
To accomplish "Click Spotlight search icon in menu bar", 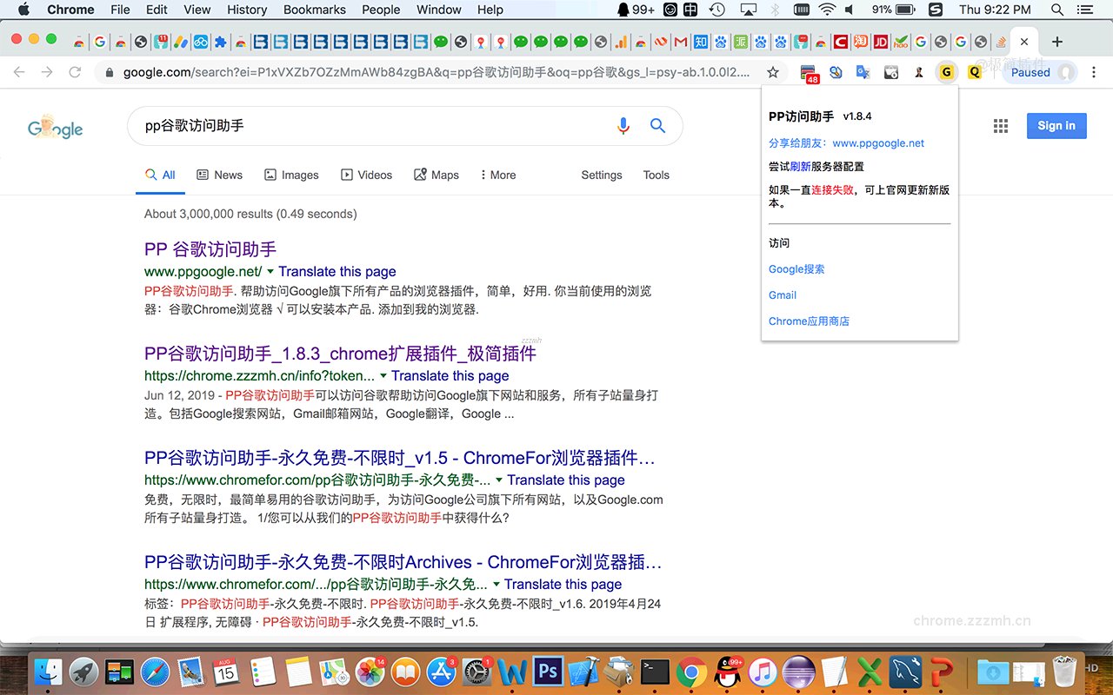I will [x=1057, y=10].
